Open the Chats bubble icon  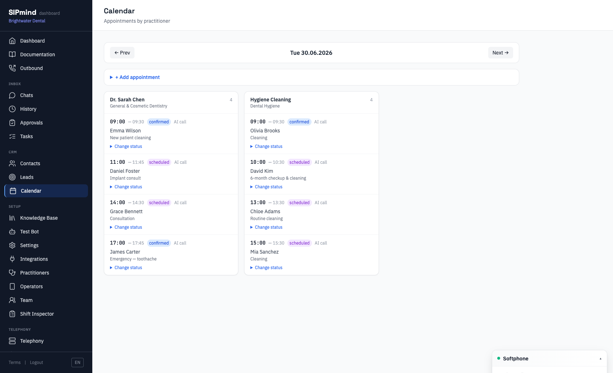(12, 95)
